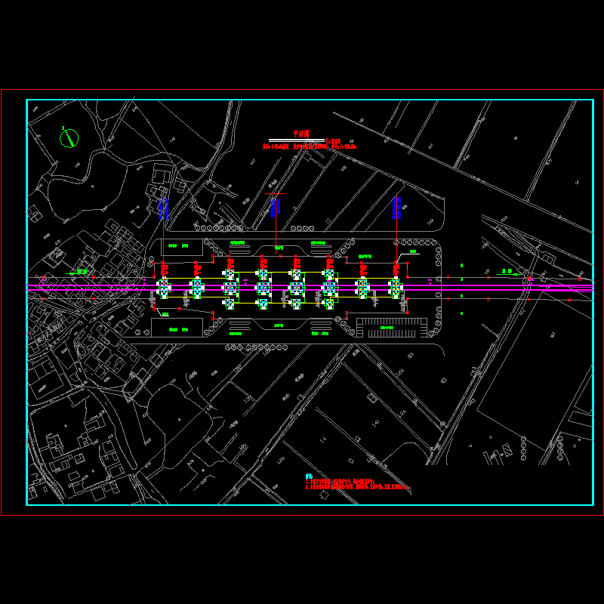Viewport: 604px width, 604px height.
Task: Select the left blue vertical annotation label
Action: [x=162, y=207]
